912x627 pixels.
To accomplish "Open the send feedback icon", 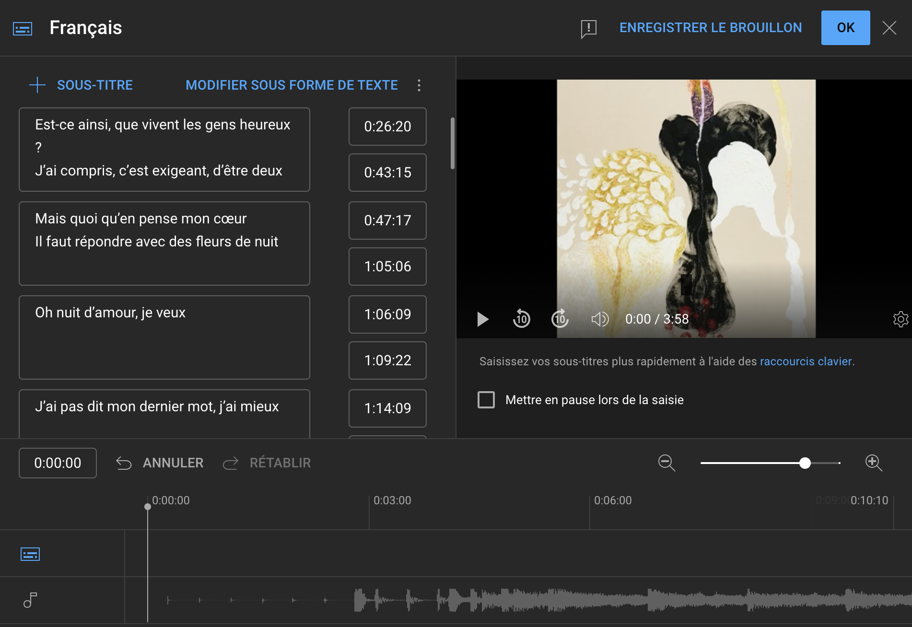I will (588, 29).
